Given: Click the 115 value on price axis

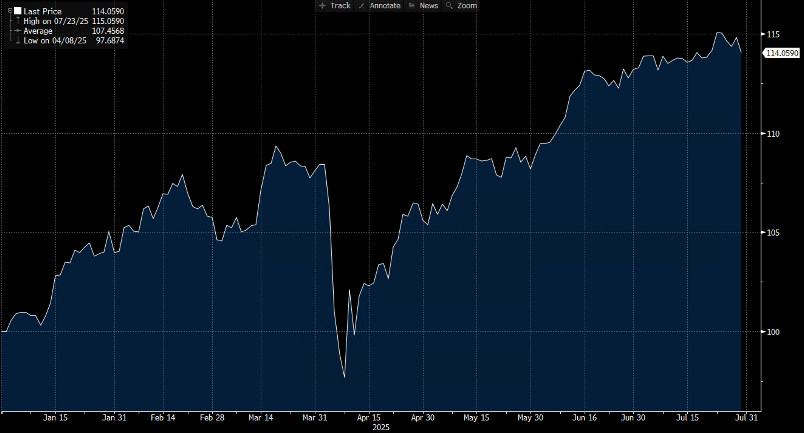Looking at the screenshot, I should pos(773,34).
